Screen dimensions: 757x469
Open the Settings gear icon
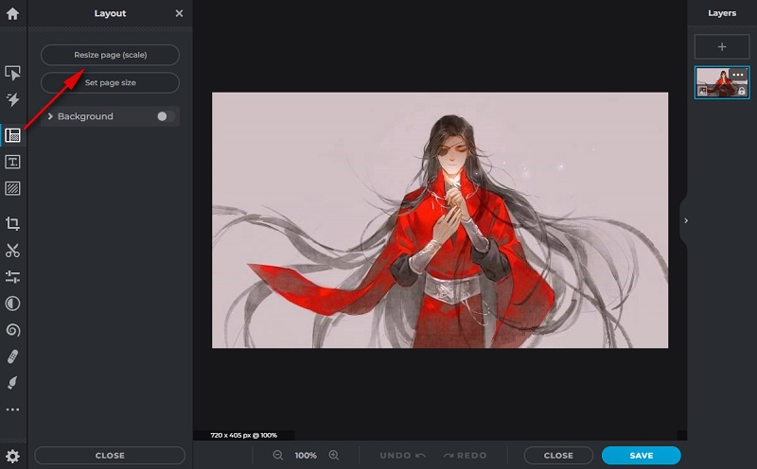12,456
